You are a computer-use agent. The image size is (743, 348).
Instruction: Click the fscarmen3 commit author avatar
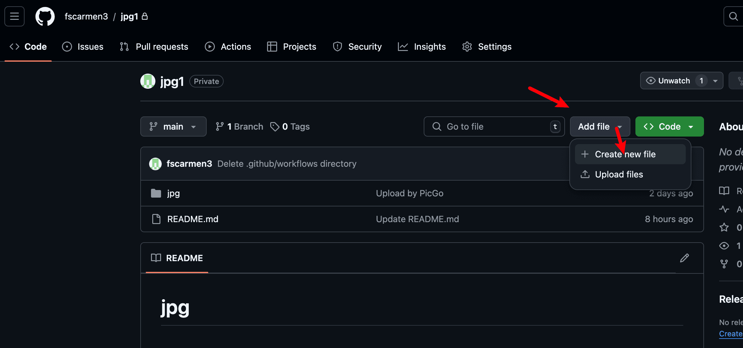coord(155,164)
